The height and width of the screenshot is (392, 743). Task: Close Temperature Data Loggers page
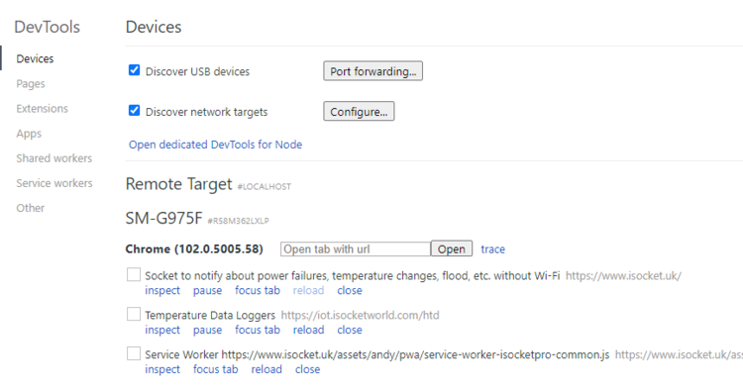[x=350, y=330]
